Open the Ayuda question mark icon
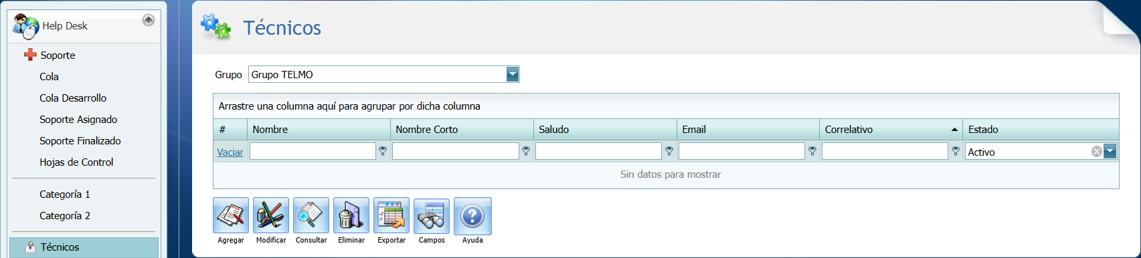The width and height of the screenshot is (1141, 258). point(472,216)
